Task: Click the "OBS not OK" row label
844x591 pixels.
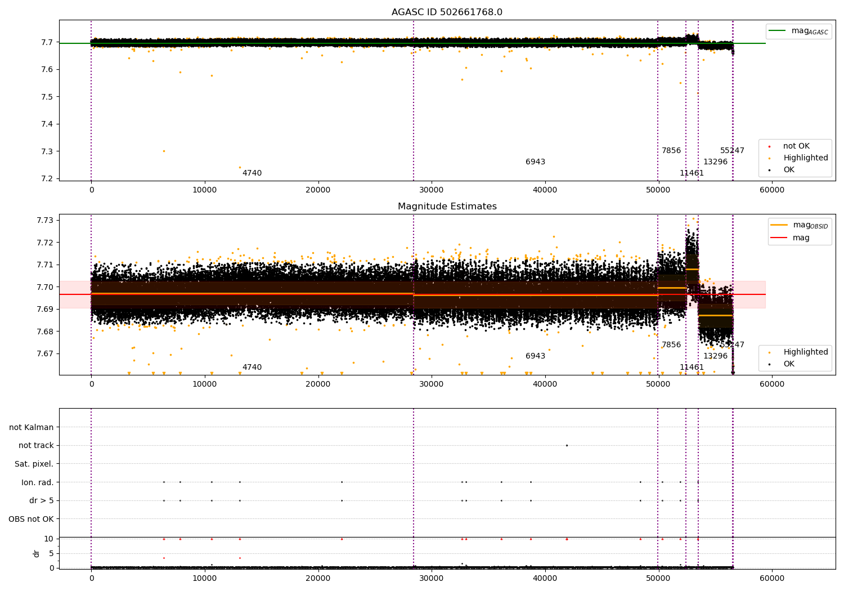Action: 31,519
